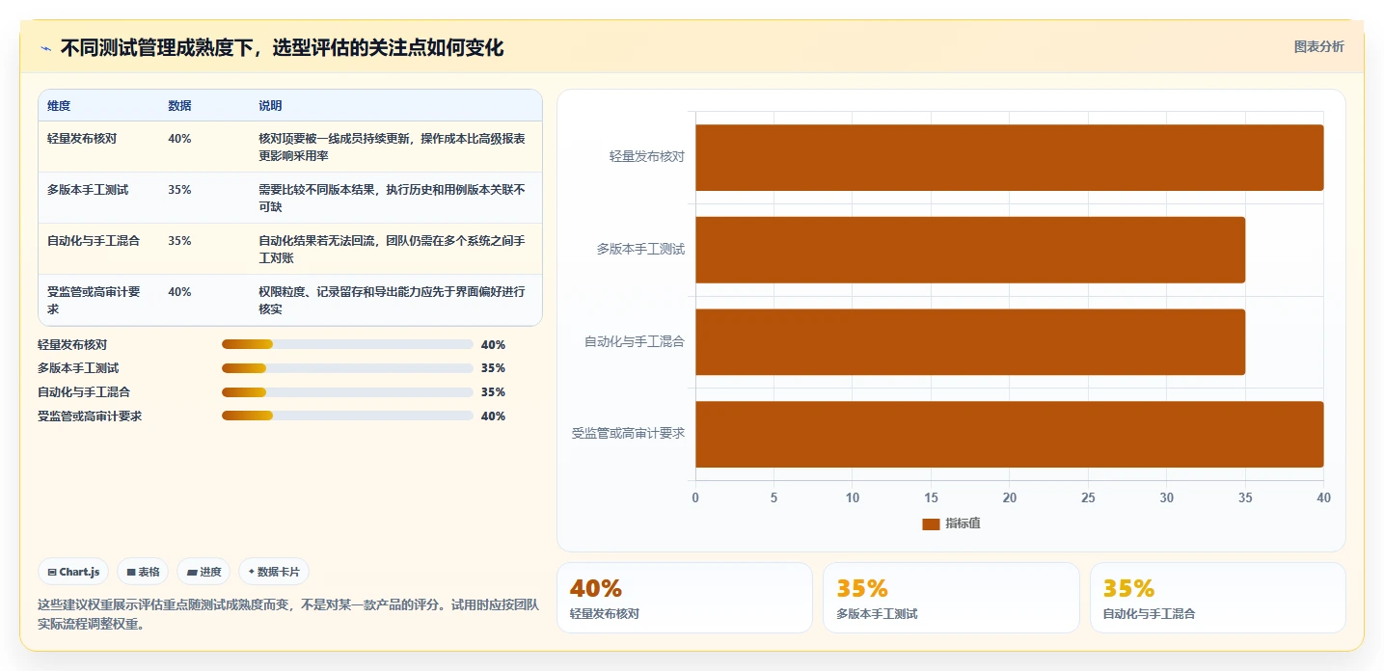
Task: Select the 数据卡片 tag chip
Action: click(274, 572)
